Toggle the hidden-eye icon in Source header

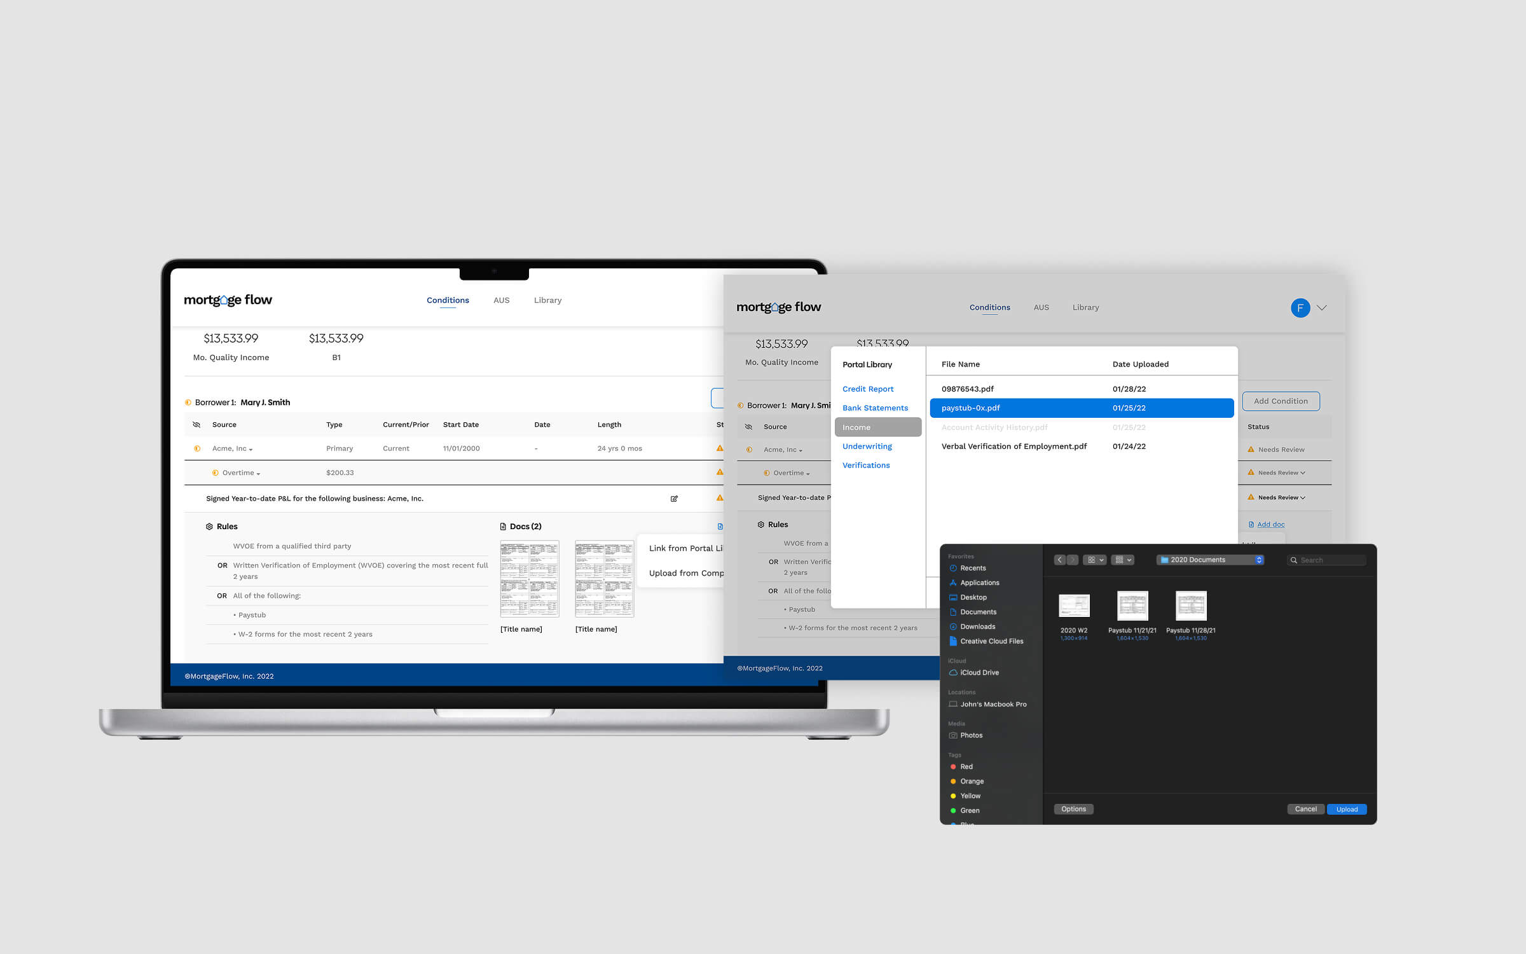point(196,425)
